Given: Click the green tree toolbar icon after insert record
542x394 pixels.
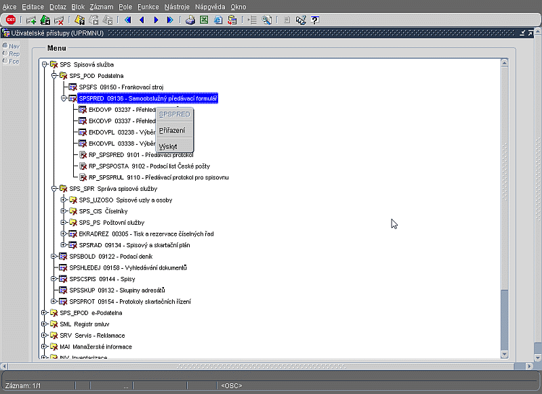Looking at the screenshot, I should tap(45, 20).
